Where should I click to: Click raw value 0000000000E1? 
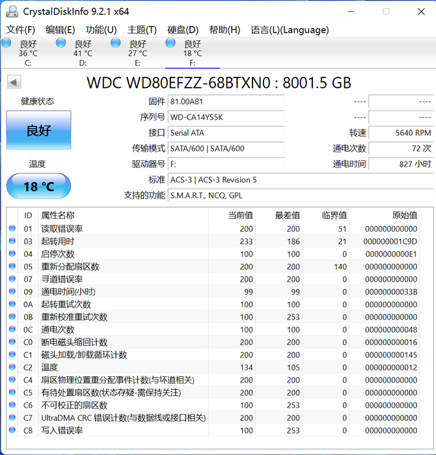[x=391, y=255]
